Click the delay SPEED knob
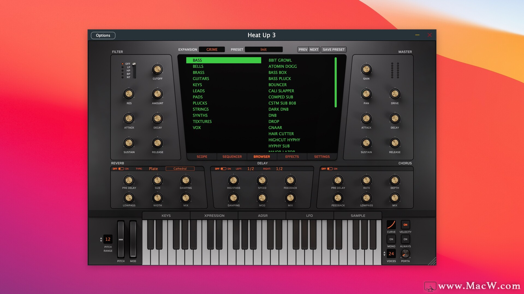Image resolution: width=524 pixels, height=294 pixels. tap(262, 180)
